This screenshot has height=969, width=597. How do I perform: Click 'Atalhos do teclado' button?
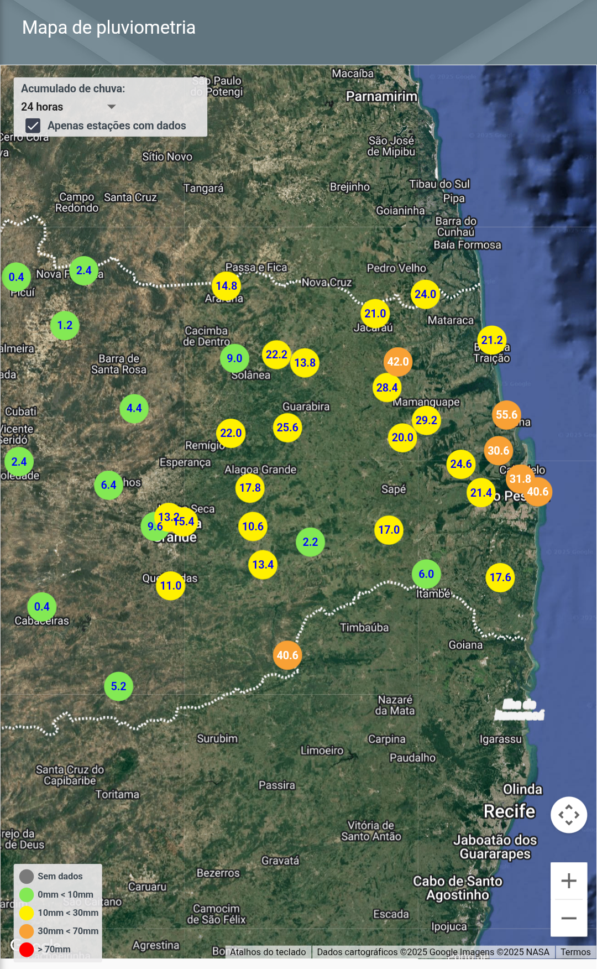[268, 952]
